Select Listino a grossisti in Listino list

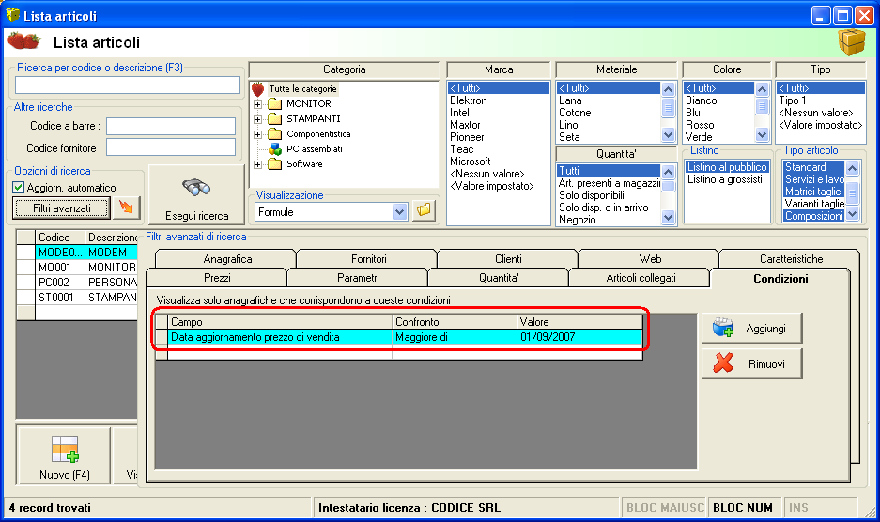pyautogui.click(x=724, y=179)
